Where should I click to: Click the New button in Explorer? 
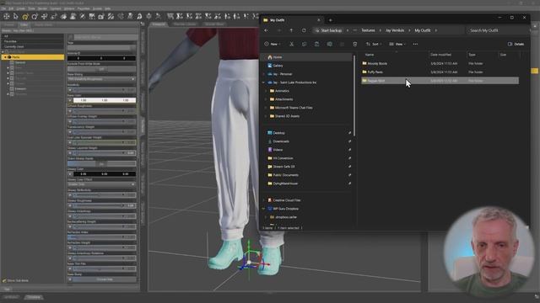pyautogui.click(x=272, y=44)
